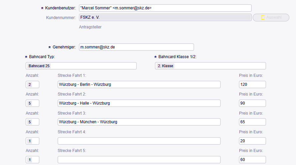This screenshot has height=165, width=296.
Task: Select the Preis in Euro field showing 20
Action: (252, 141)
